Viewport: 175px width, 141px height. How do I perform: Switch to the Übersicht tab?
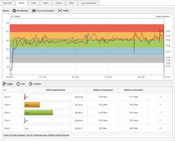(7, 3)
